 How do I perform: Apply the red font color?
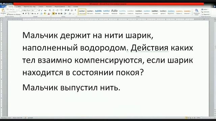click(49, 13)
